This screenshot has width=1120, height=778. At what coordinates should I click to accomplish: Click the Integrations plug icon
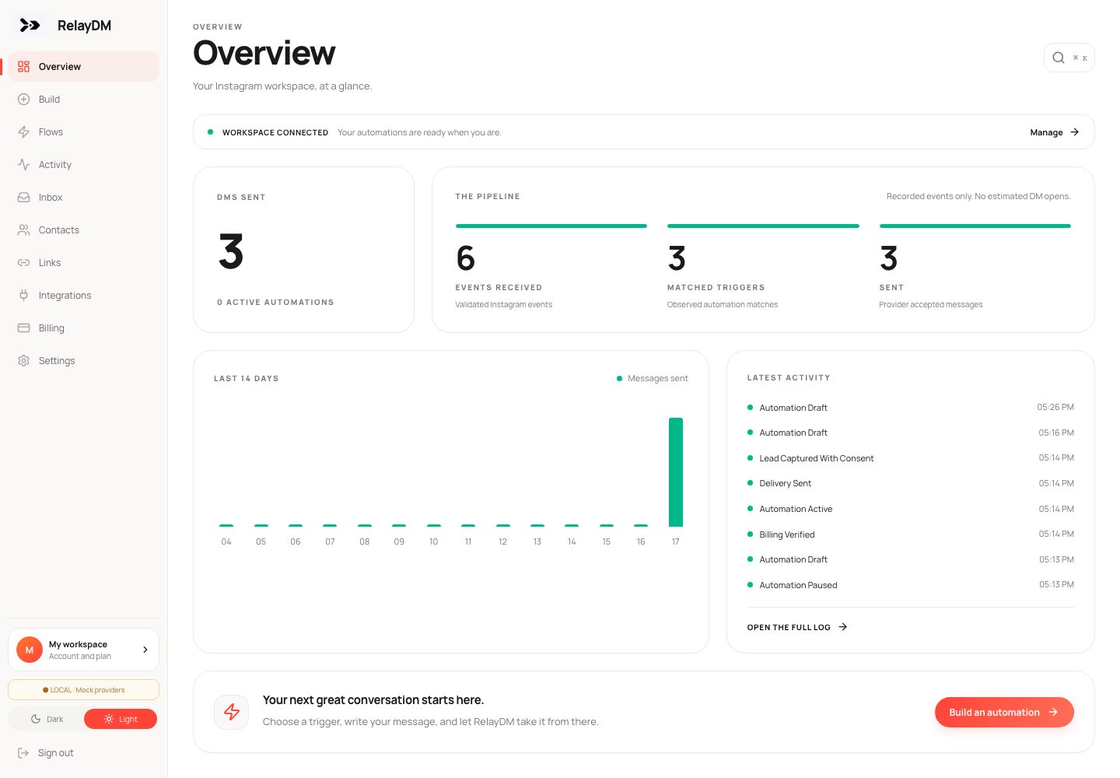coord(23,296)
